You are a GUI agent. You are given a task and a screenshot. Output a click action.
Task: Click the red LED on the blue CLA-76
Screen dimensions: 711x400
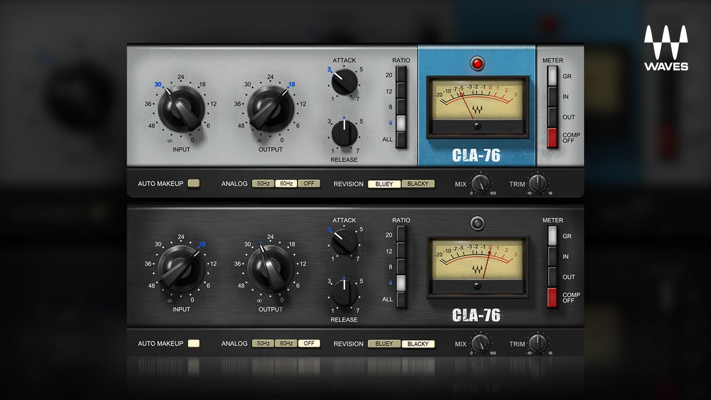(477, 63)
